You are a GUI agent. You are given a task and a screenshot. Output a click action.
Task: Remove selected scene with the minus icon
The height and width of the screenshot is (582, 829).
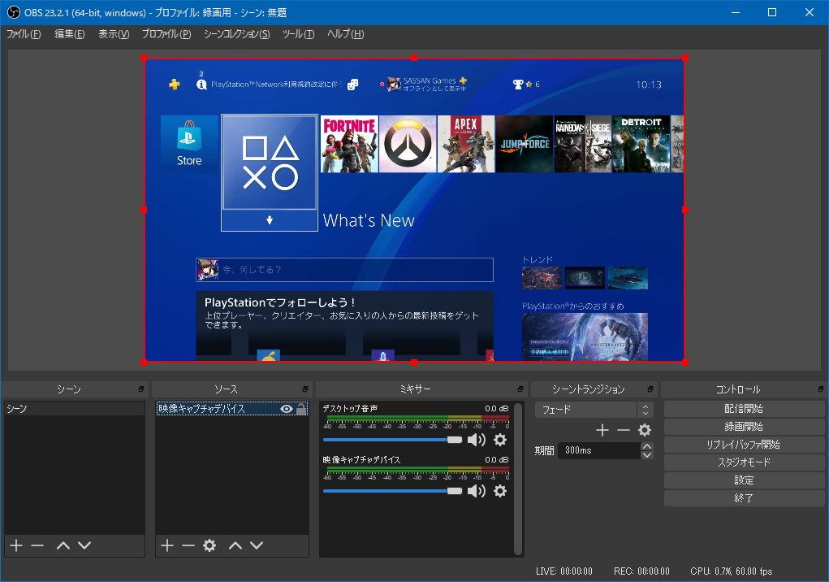(37, 545)
